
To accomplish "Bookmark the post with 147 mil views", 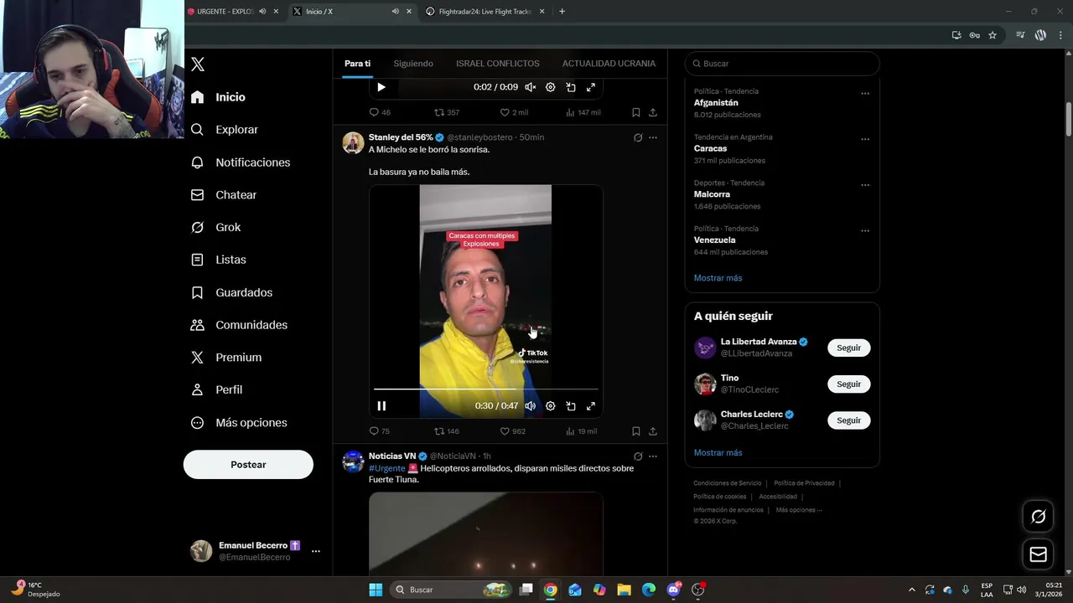I will click(x=636, y=112).
